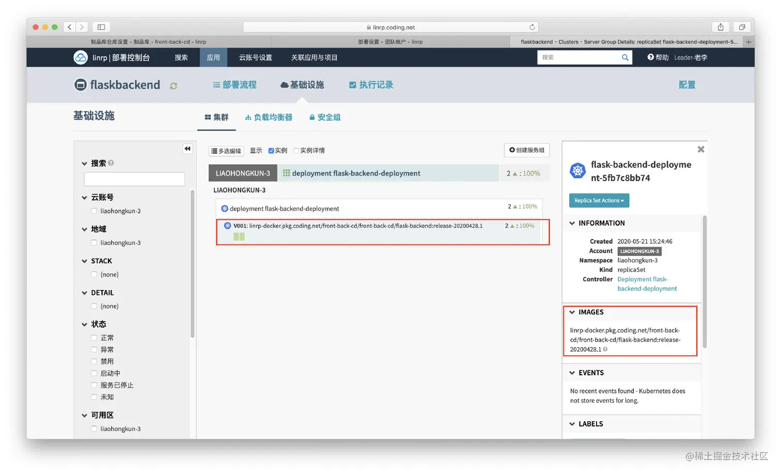Switch to the 部署流程 tab
Image resolution: width=781 pixels, height=474 pixels.
pos(235,85)
